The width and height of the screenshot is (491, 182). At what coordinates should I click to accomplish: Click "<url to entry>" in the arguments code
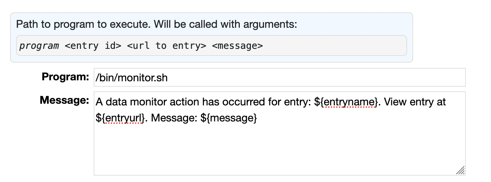[x=167, y=45]
